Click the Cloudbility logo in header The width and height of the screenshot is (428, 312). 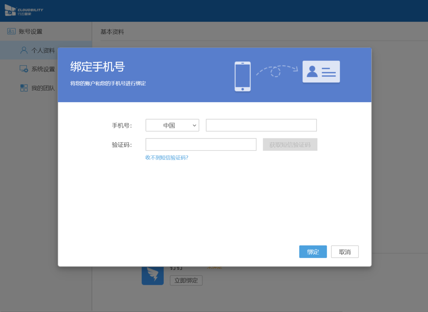pos(24,10)
